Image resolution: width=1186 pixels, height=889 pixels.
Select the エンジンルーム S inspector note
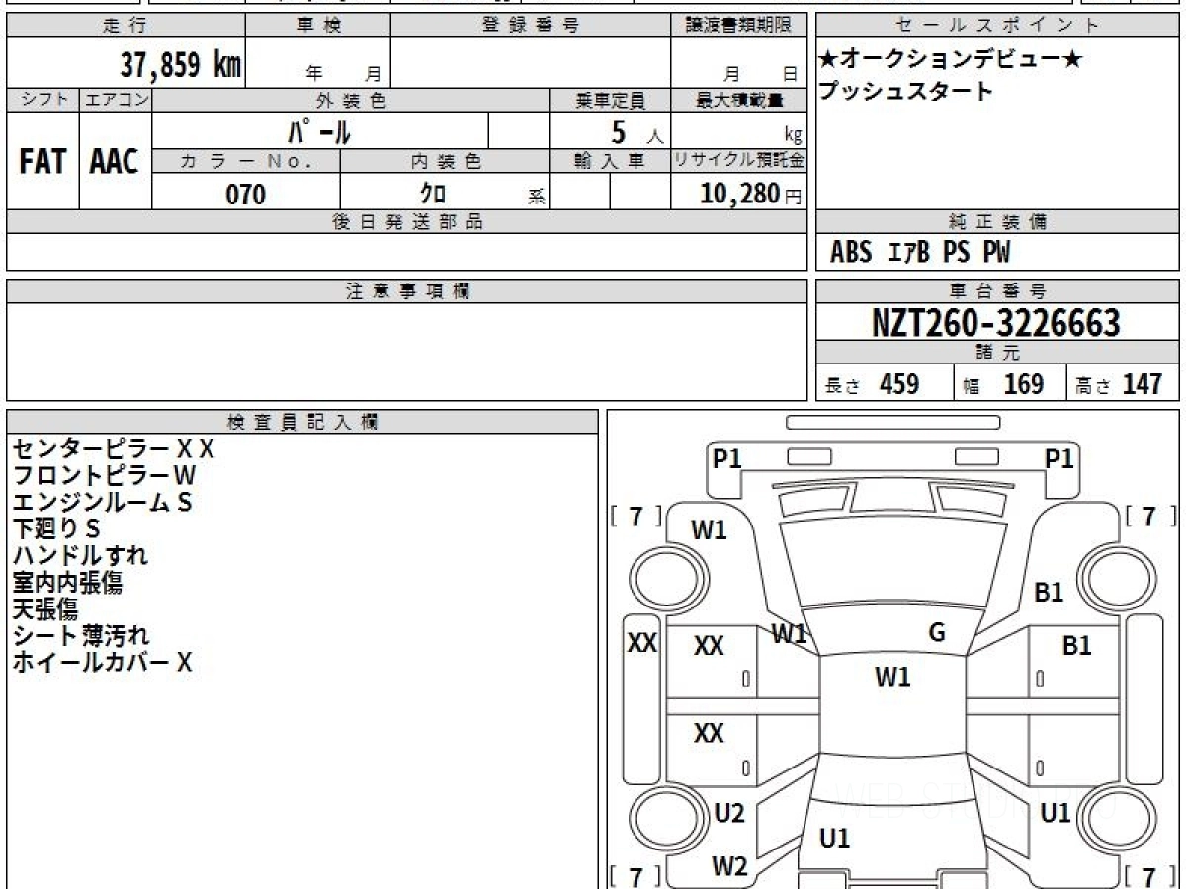102,503
